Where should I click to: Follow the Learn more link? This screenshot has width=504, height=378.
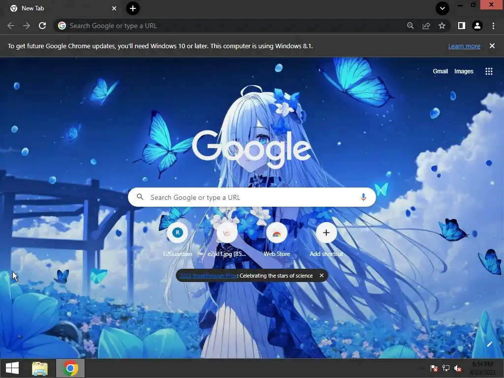coord(464,46)
